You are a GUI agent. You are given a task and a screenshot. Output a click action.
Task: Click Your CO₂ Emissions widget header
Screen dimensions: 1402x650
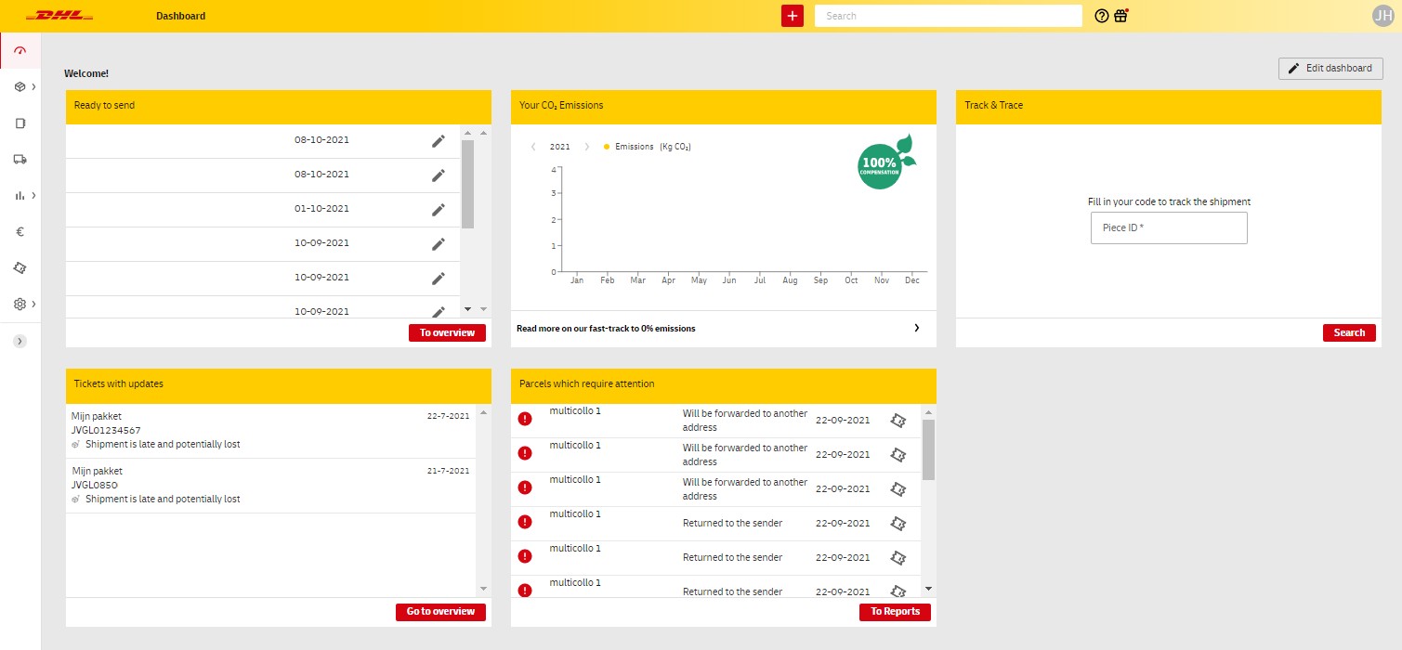[x=724, y=106]
